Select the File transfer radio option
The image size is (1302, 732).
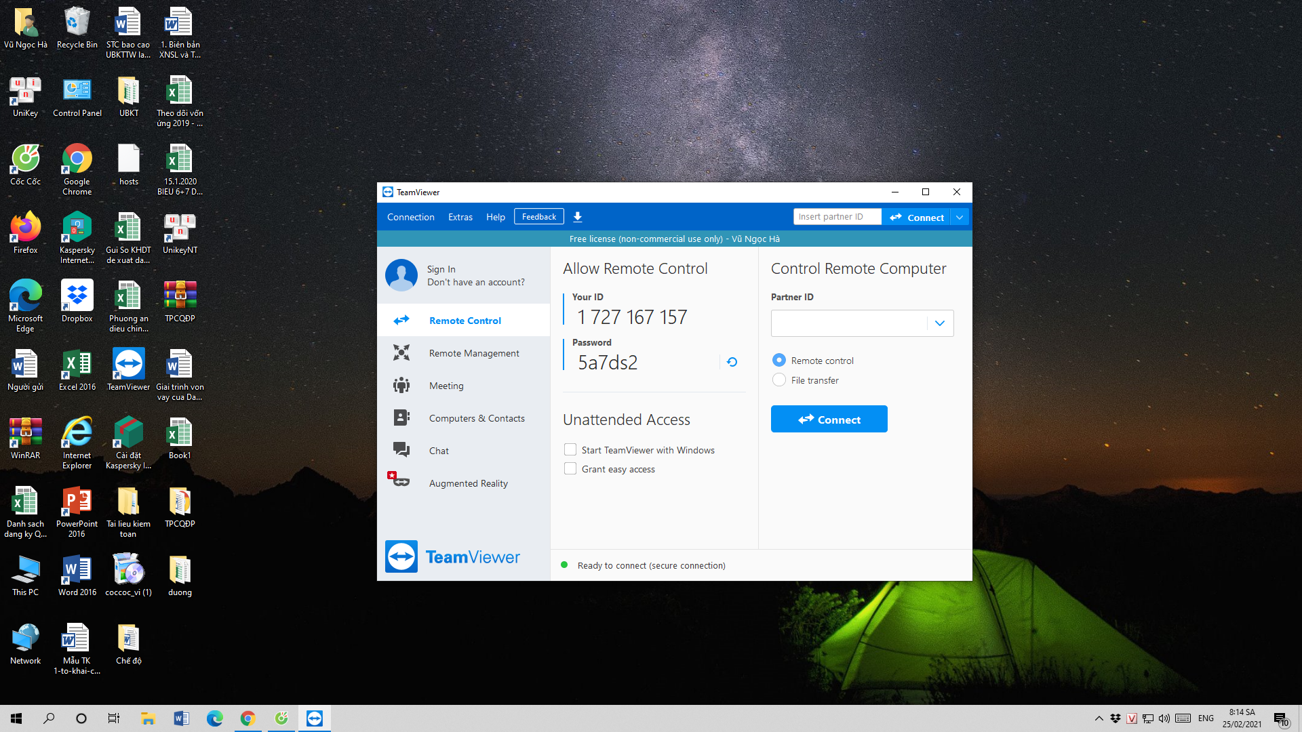(779, 380)
